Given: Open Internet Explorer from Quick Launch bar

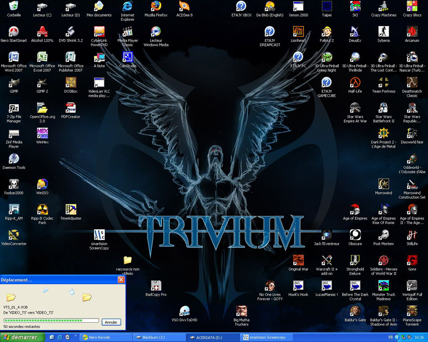Looking at the screenshot, I should [60, 337].
